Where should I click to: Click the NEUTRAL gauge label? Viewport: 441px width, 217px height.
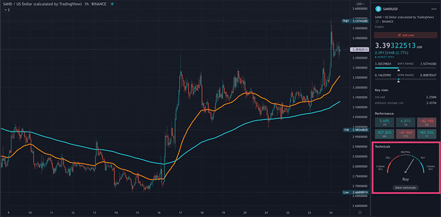click(x=405, y=152)
